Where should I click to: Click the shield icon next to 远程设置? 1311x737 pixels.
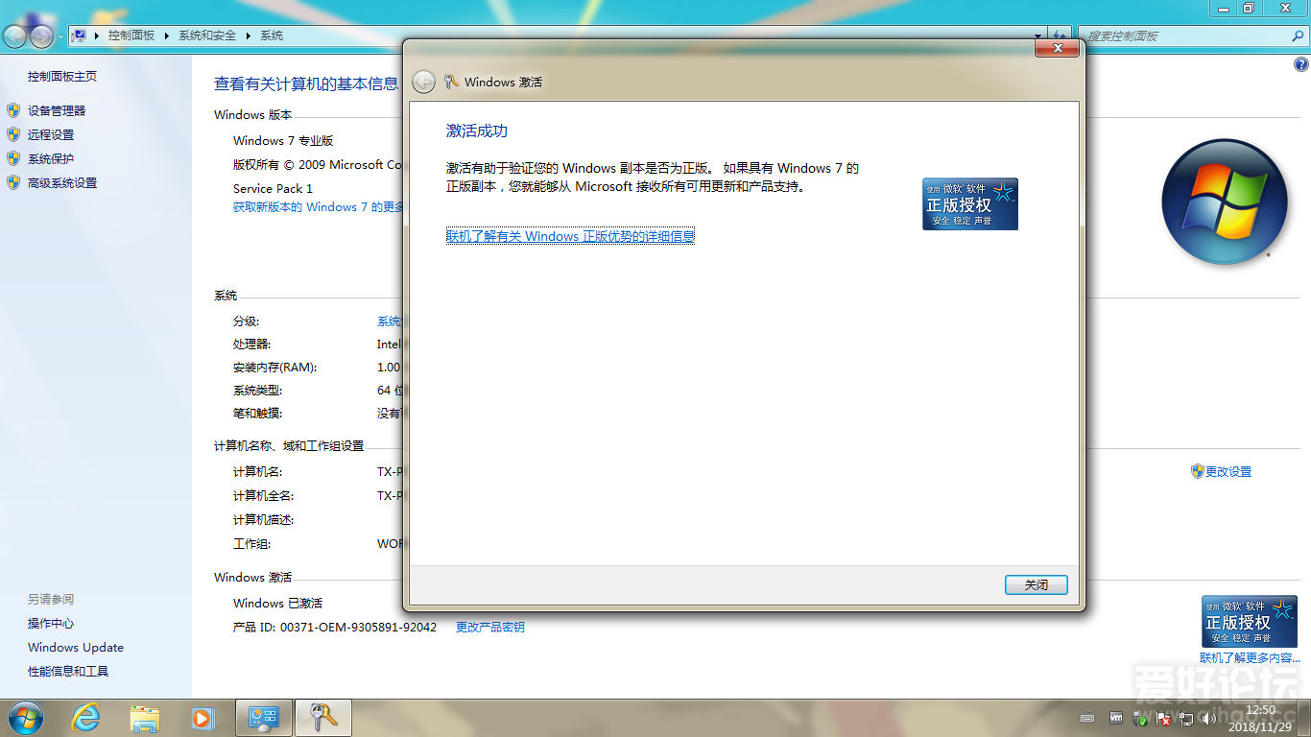click(13, 134)
